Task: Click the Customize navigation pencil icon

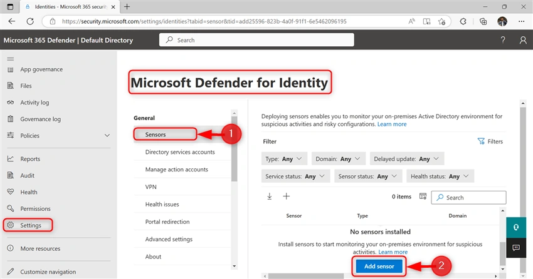Action: [x=11, y=271]
